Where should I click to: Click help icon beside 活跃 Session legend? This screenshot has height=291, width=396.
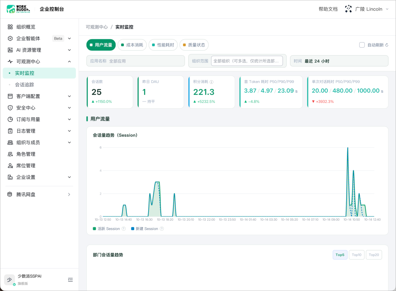coord(124,229)
